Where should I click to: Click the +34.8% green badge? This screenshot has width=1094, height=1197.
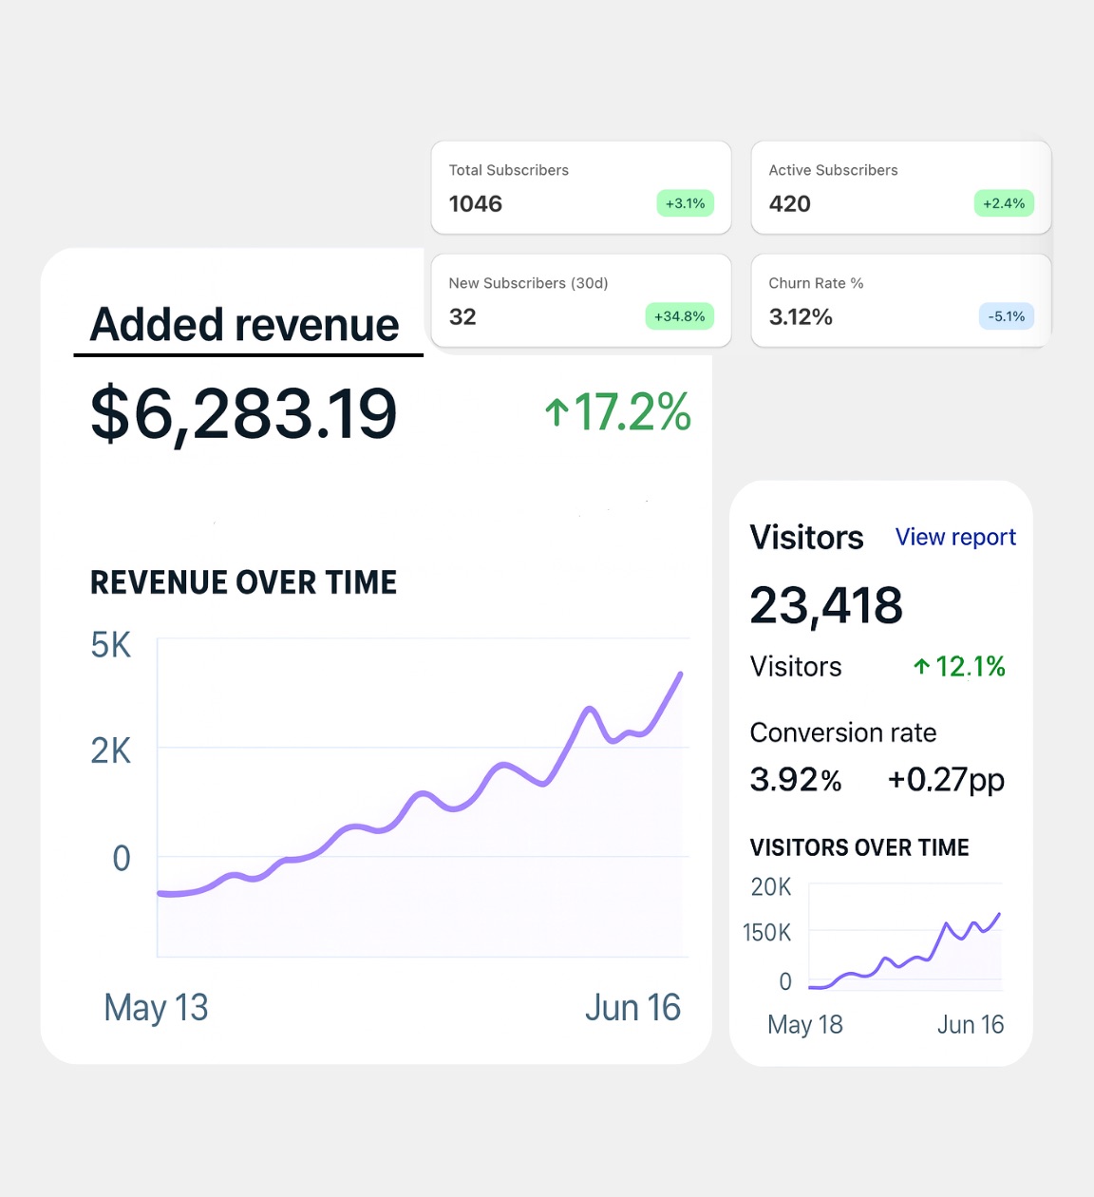point(679,316)
